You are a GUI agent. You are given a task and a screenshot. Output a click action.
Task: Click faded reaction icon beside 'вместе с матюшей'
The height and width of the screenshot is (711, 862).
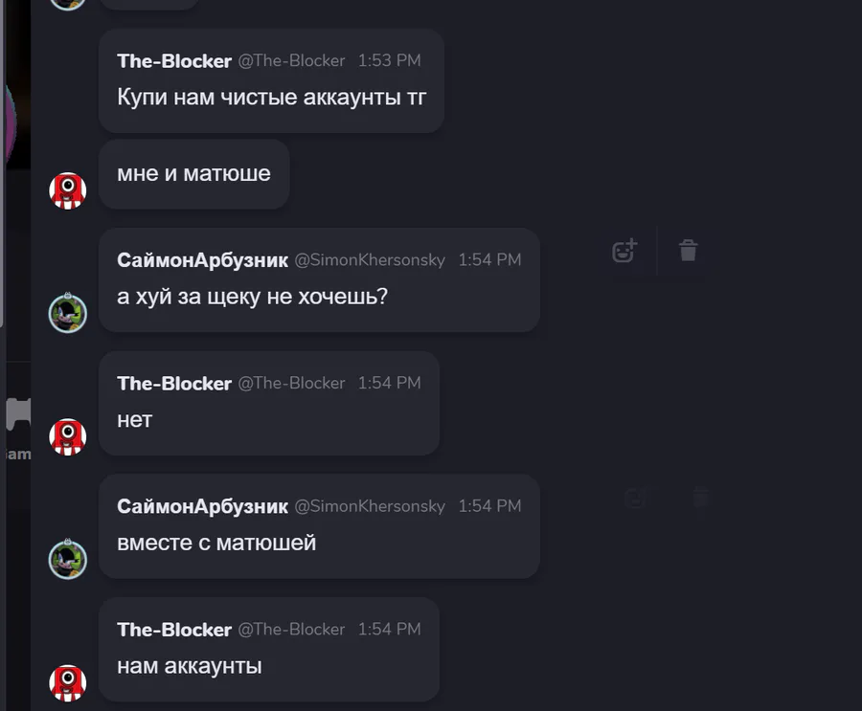coord(638,498)
